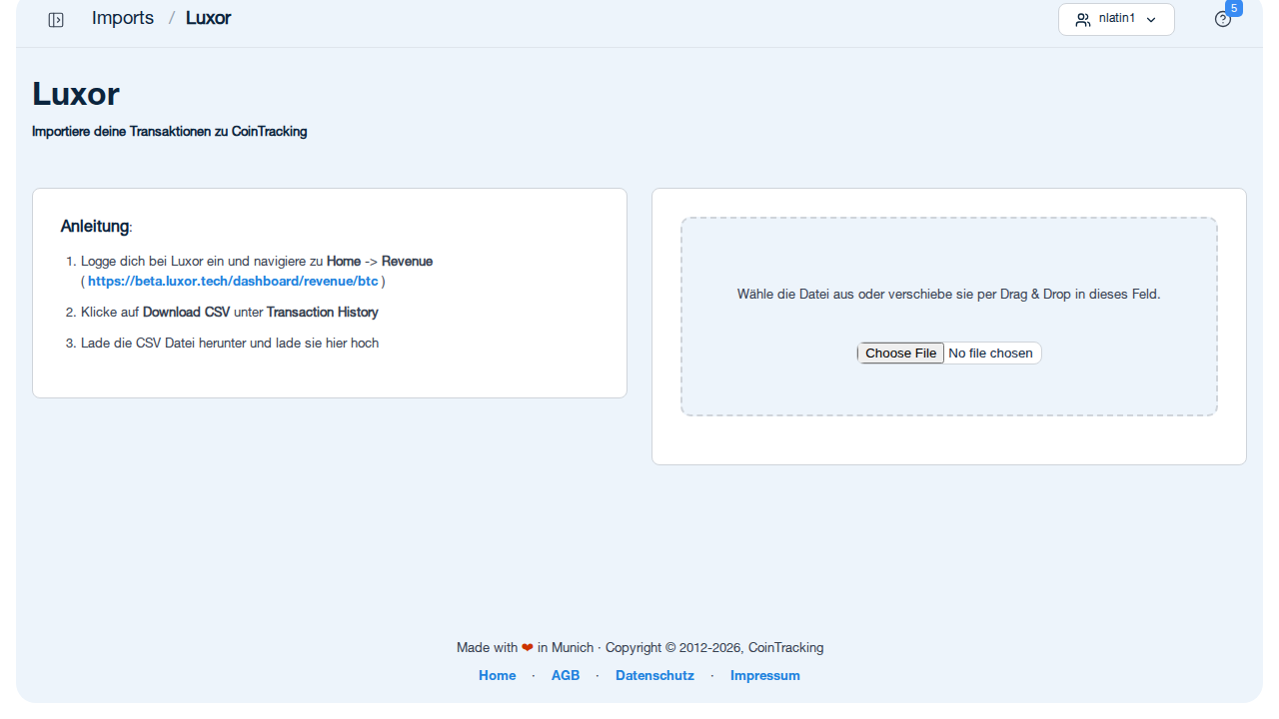
Task: Go to Imports breadcrumb
Action: click(123, 18)
